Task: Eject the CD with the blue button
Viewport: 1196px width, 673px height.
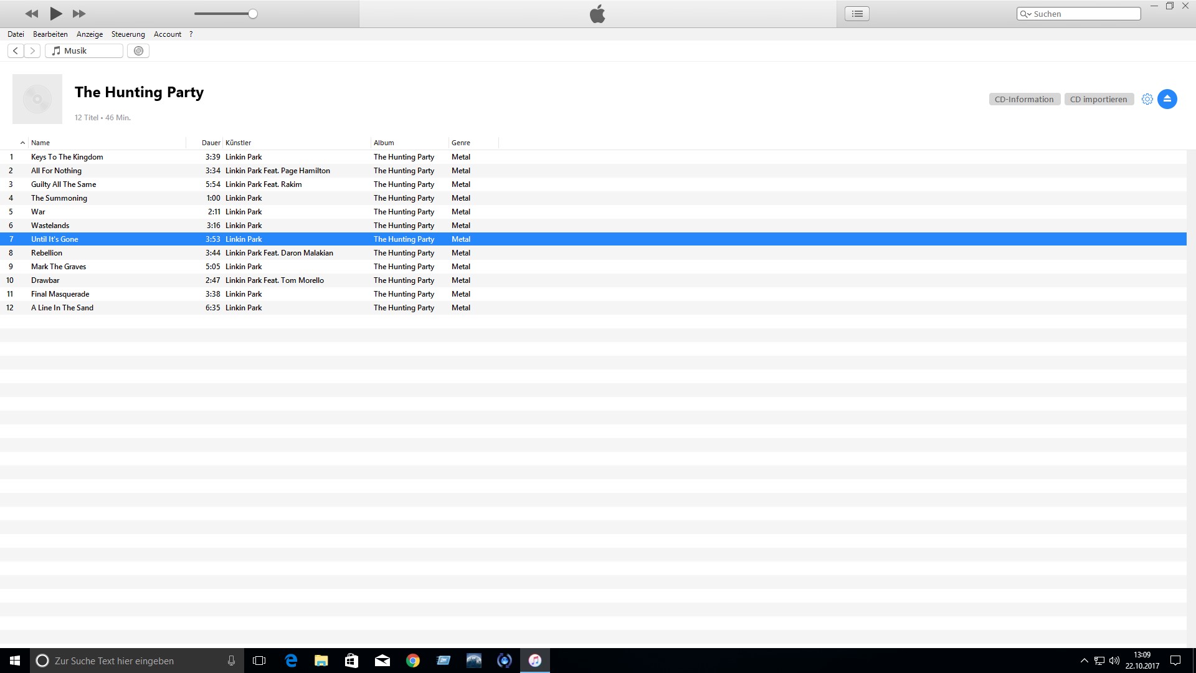Action: 1167,99
